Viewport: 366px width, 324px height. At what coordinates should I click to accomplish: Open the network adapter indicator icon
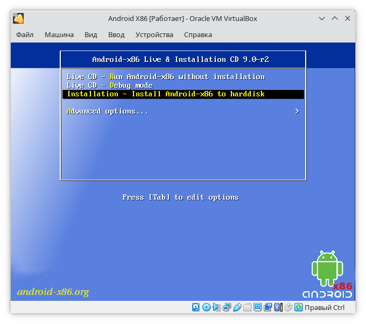[x=227, y=307]
